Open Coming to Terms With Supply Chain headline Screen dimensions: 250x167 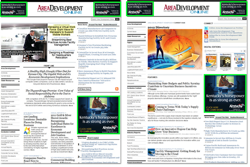tap(177, 108)
